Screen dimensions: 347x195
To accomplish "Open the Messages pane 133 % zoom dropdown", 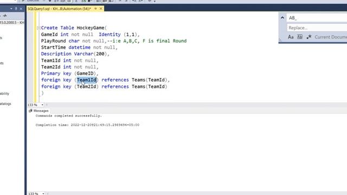I will click(43, 193).
